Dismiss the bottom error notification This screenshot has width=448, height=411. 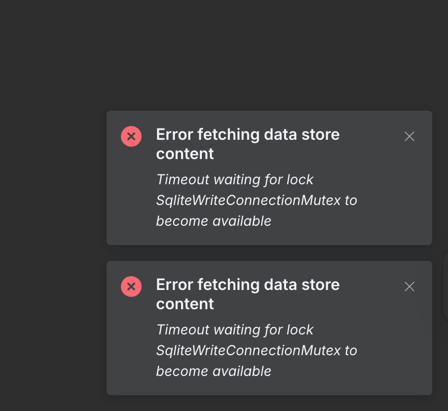[x=410, y=287]
